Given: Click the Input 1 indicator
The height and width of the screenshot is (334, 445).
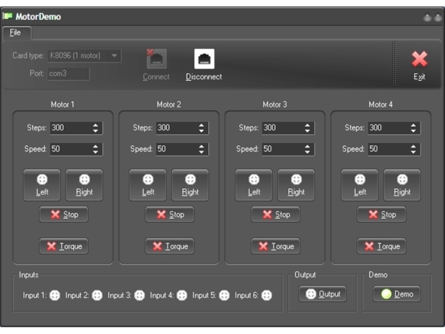Looking at the screenshot, I should coord(55,296).
